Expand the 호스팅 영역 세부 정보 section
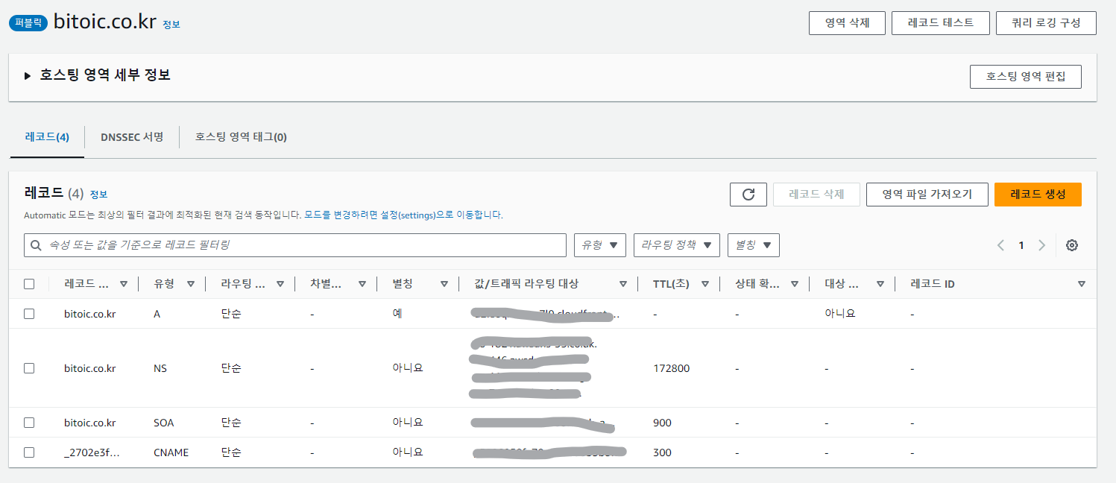The width and height of the screenshot is (1116, 483). (x=28, y=75)
